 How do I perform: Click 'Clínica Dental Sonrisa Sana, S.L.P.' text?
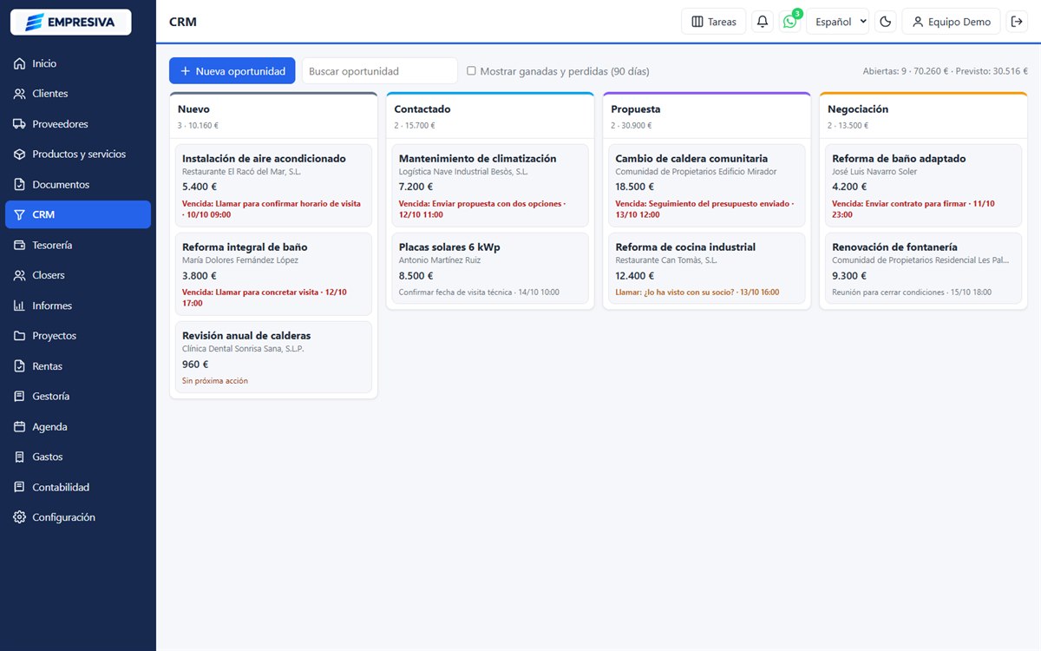tap(243, 349)
